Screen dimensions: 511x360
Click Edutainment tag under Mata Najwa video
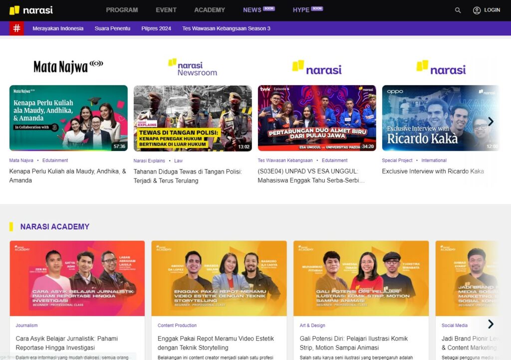55,161
